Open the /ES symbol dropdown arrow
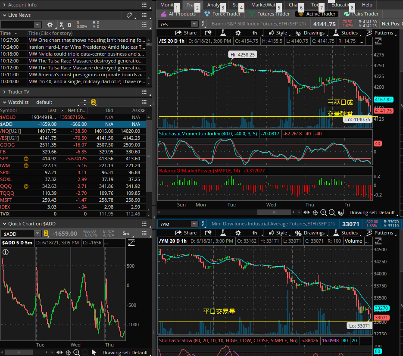Image resolution: width=403 pixels, height=356 pixels. pos(194,24)
